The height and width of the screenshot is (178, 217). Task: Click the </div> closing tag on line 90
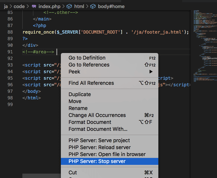pyautogui.click(x=30, y=45)
